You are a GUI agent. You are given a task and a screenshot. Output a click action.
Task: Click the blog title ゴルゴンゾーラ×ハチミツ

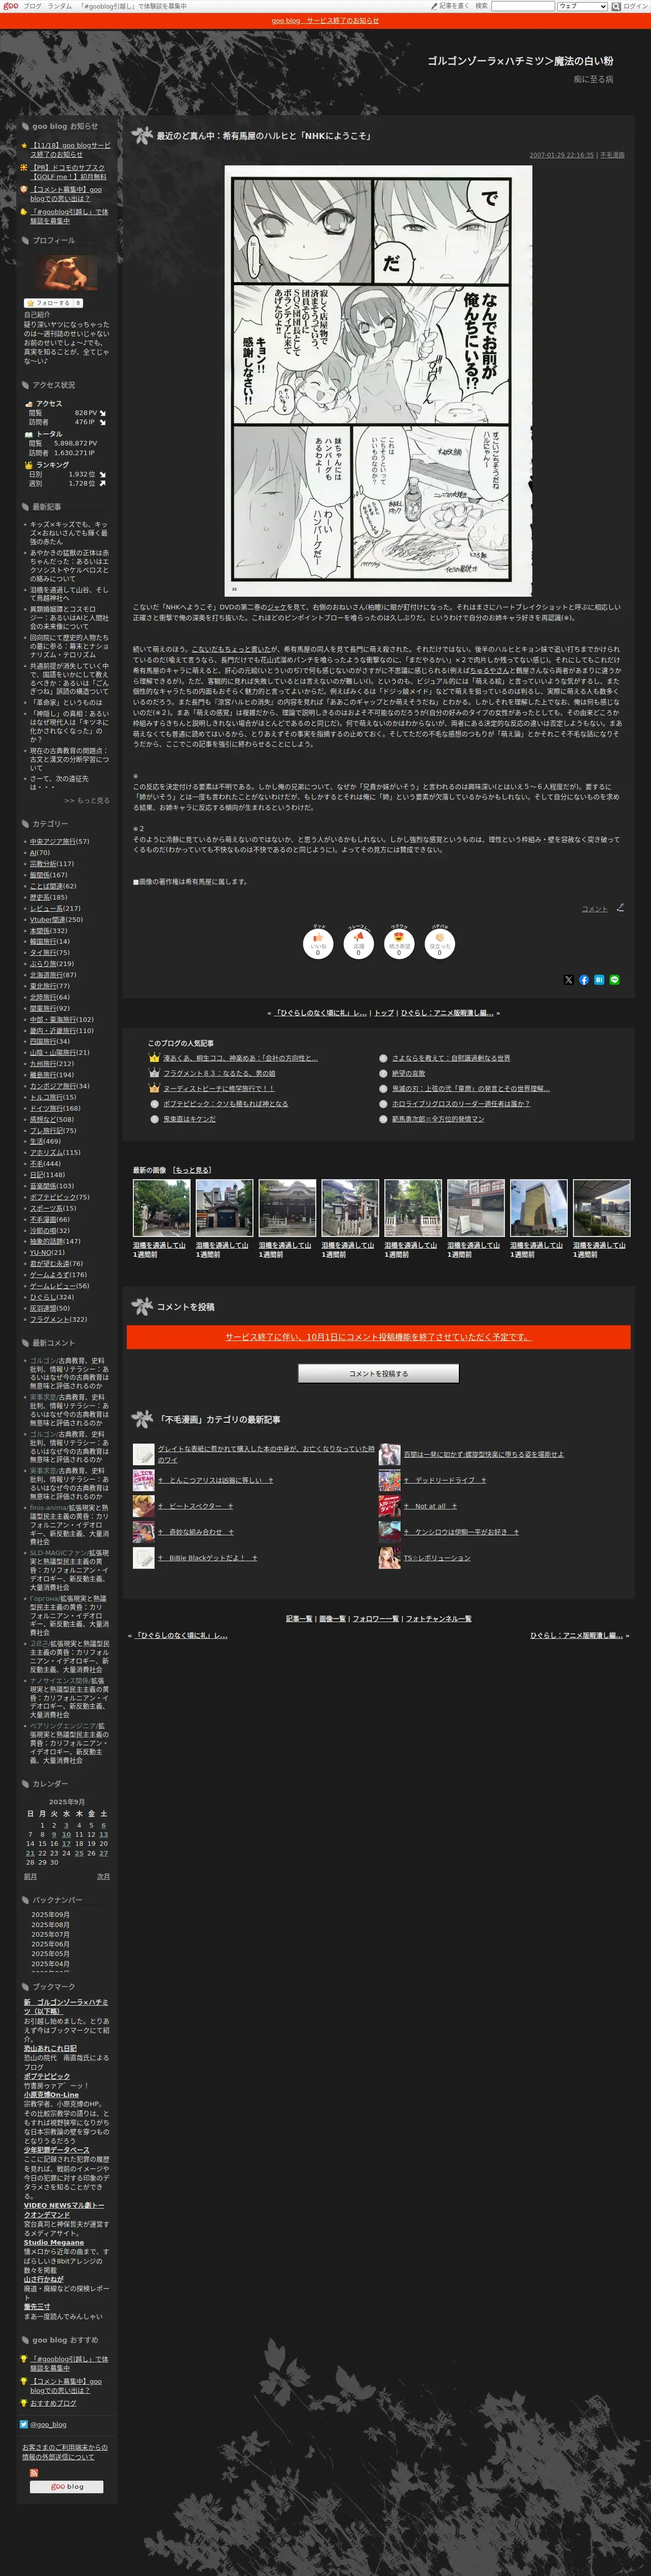(520, 61)
